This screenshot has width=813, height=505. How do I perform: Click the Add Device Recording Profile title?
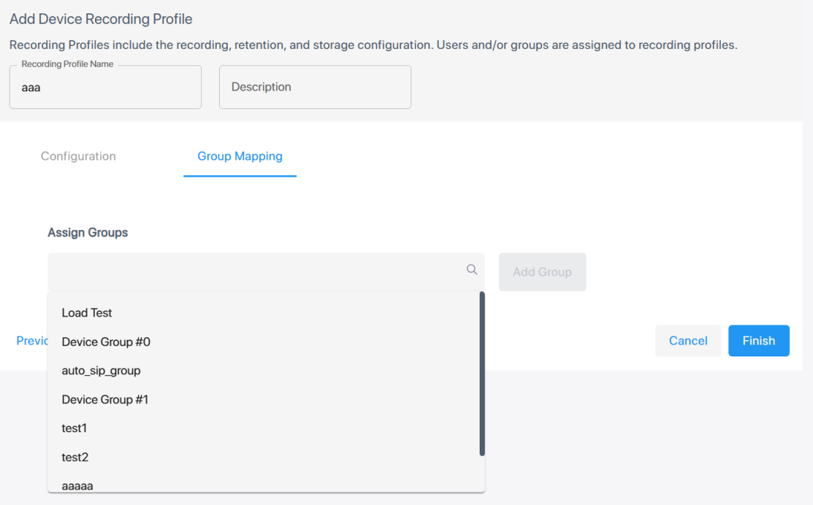click(101, 19)
